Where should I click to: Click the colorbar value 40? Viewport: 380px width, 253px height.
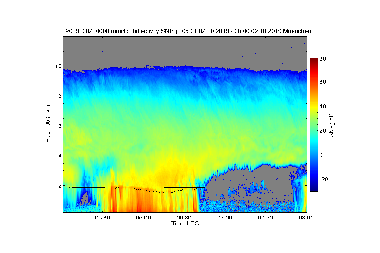pyautogui.click(x=323, y=106)
